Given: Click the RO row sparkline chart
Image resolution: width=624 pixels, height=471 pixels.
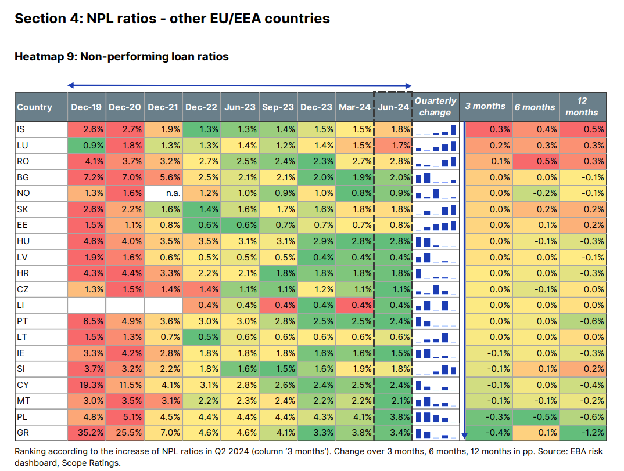Looking at the screenshot, I should 436,161.
